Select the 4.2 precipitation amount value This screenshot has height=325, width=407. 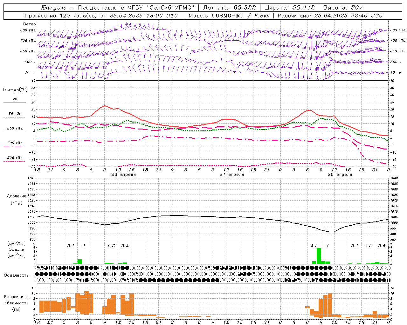pos(314,246)
